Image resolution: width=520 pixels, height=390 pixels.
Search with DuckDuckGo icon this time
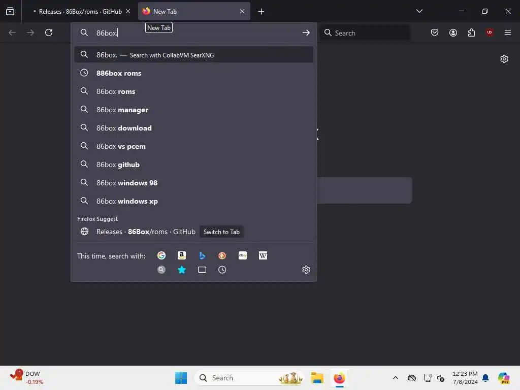tap(222, 255)
